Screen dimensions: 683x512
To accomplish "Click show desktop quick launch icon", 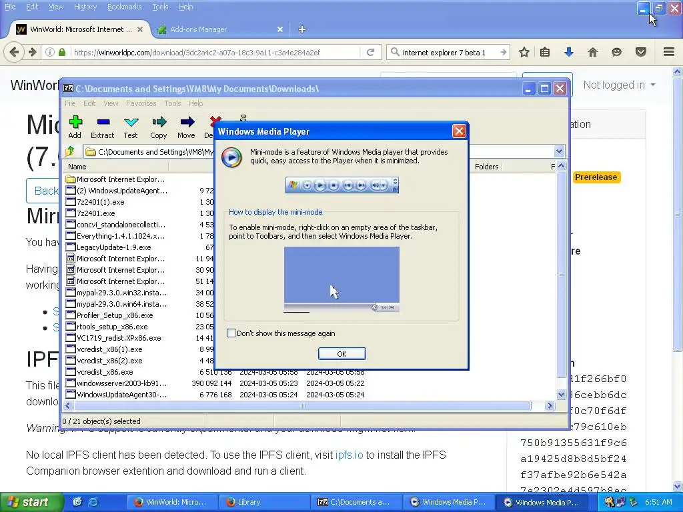I will point(77,502).
